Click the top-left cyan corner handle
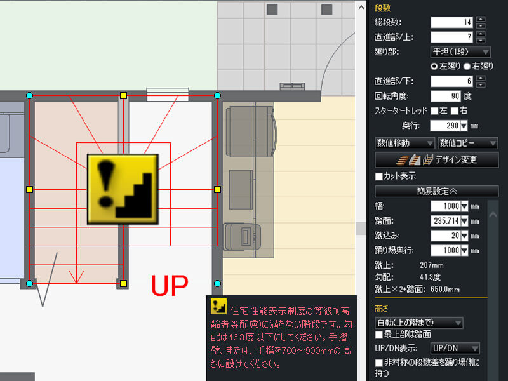This screenshot has height=381, width=508. tap(29, 95)
